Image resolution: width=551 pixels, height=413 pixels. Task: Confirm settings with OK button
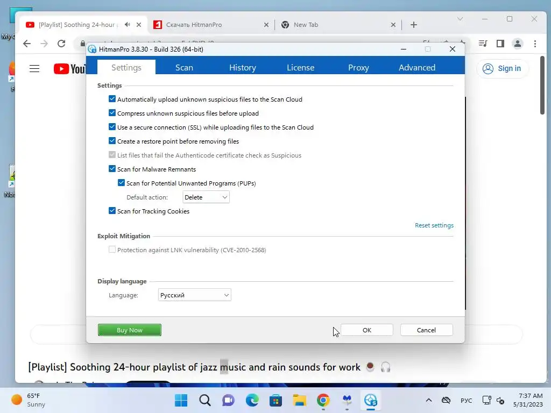pos(366,330)
